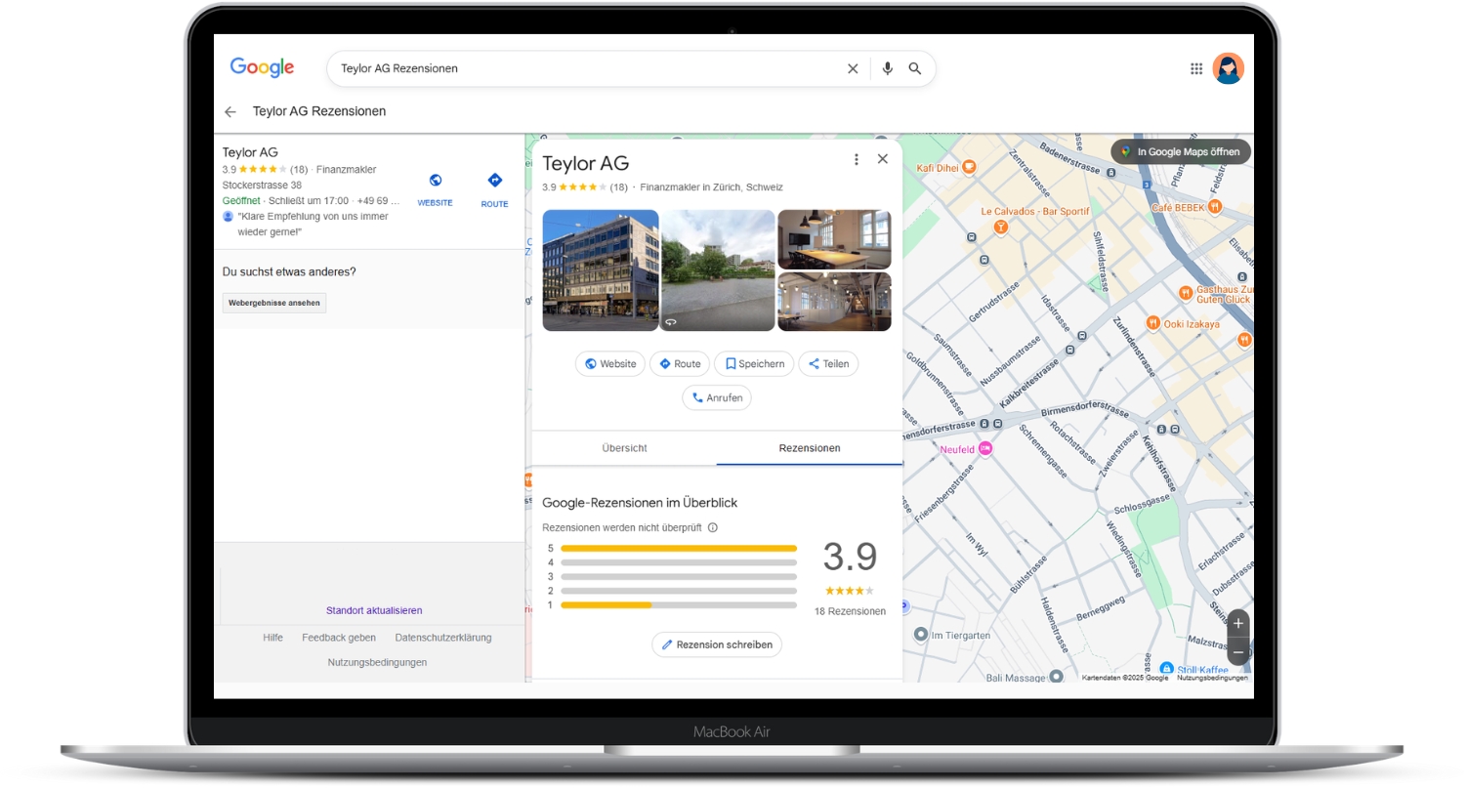Call the business with Anrufen
The image size is (1465, 788).
717,397
